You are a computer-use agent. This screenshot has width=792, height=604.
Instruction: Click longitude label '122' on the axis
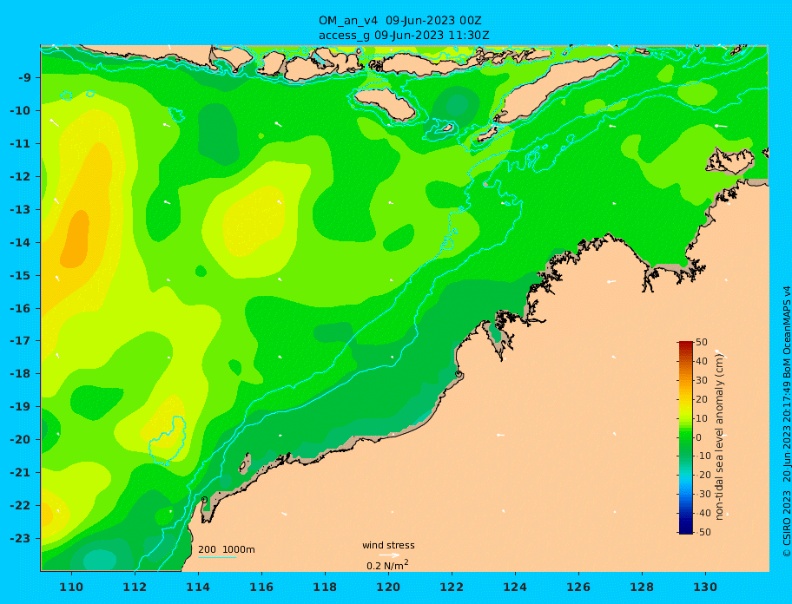[452, 588]
